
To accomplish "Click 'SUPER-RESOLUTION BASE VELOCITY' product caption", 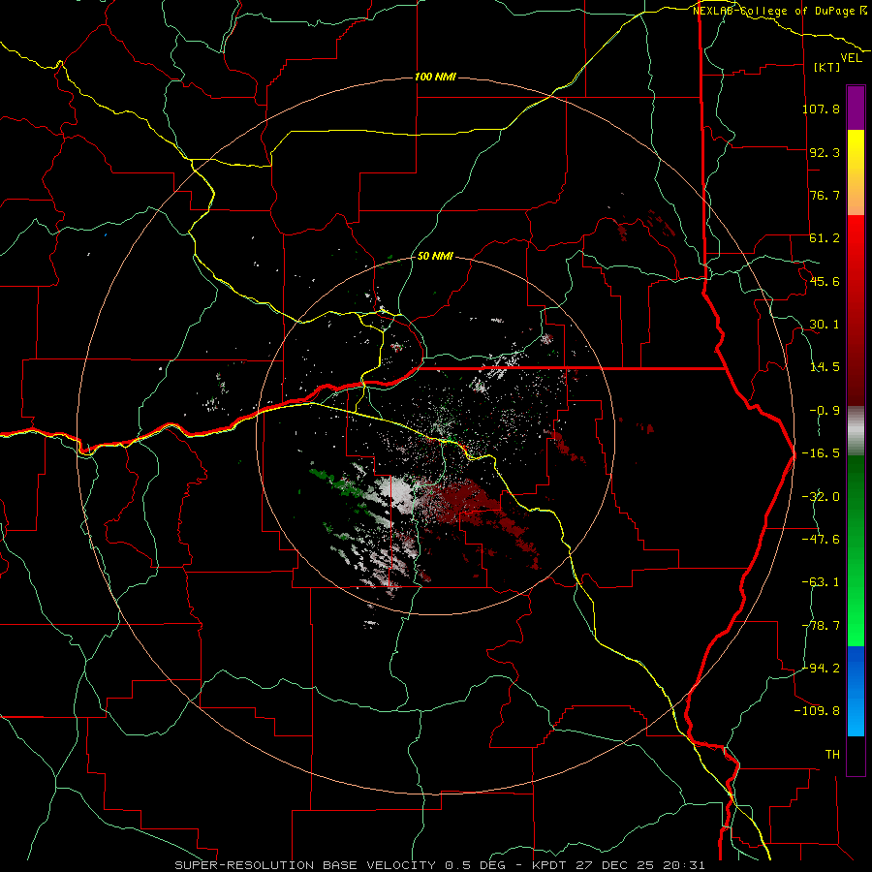I will pyautogui.click(x=305, y=865).
